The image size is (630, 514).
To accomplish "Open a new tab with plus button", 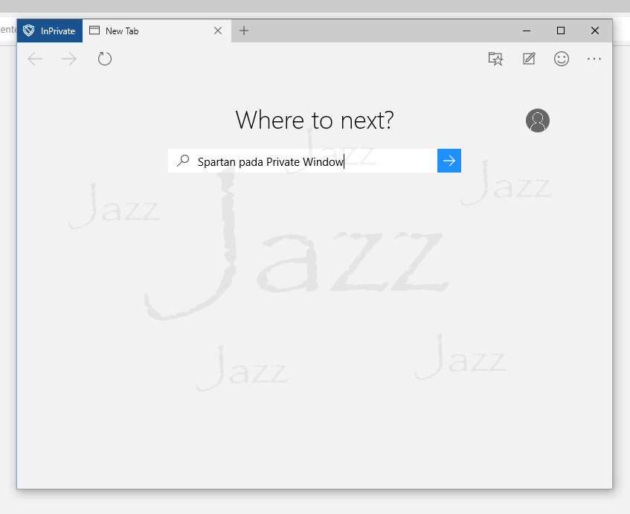I will 244,30.
